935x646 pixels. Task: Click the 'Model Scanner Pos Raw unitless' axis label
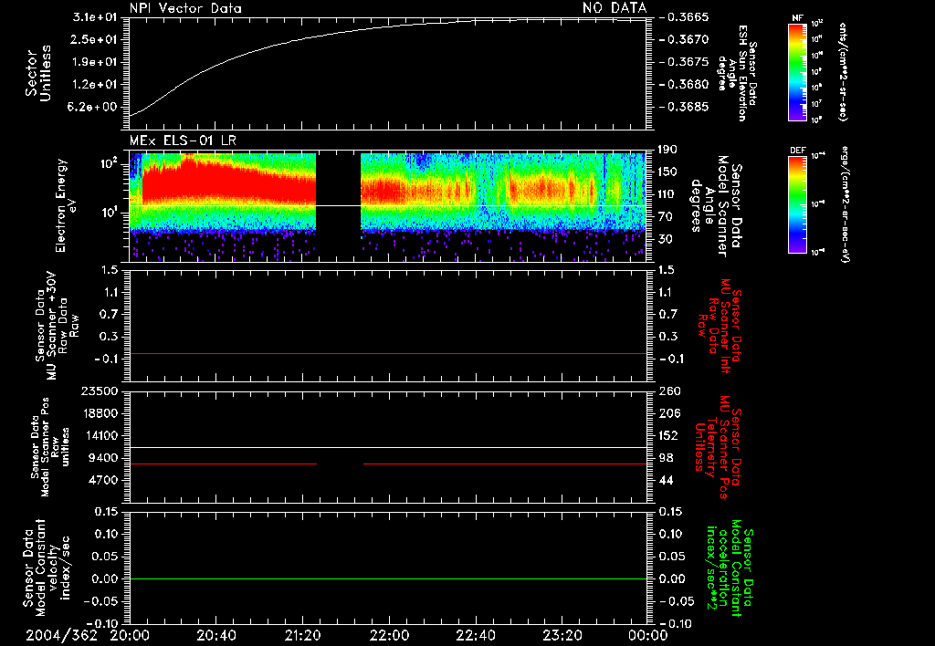point(50,447)
